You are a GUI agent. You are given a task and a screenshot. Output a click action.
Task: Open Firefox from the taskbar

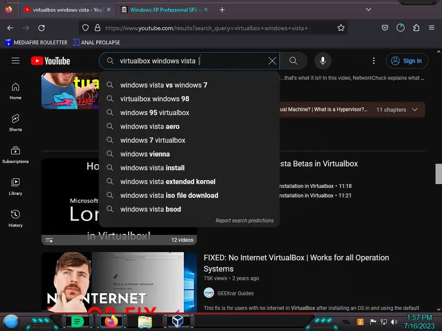point(111,322)
